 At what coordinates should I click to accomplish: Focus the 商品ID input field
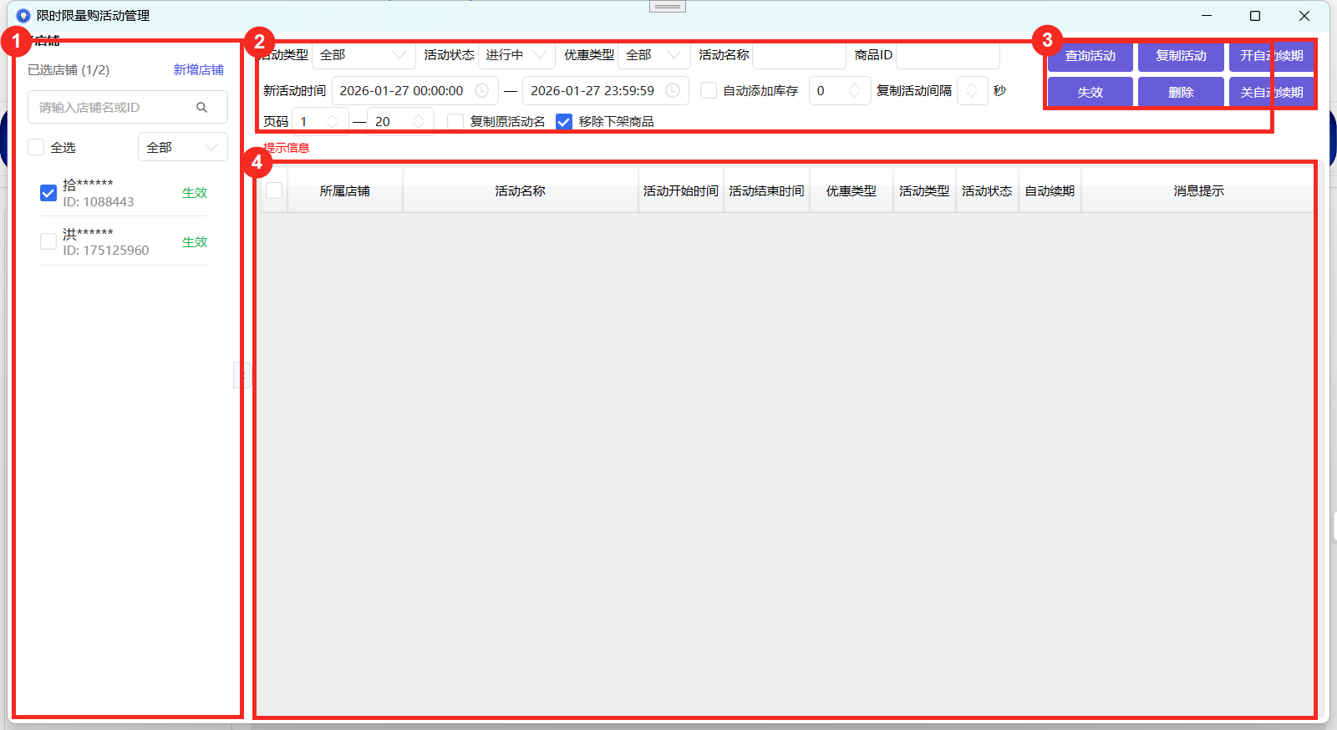[948, 55]
